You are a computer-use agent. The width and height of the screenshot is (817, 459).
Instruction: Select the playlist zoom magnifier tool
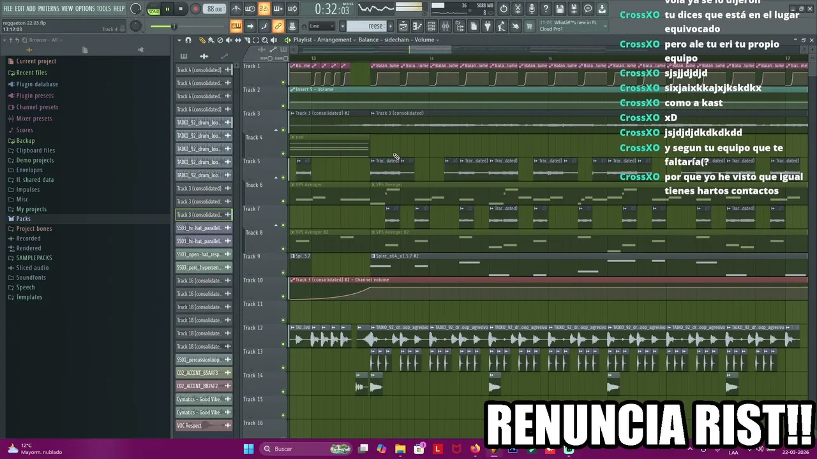[x=265, y=40]
